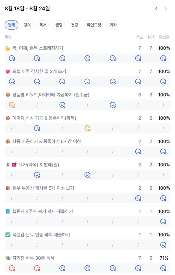Image resolution: width=175 pixels, height=275 pixels.
Task: Click second red failed face in 자기전 독서 row
Action: tap(37, 268)
